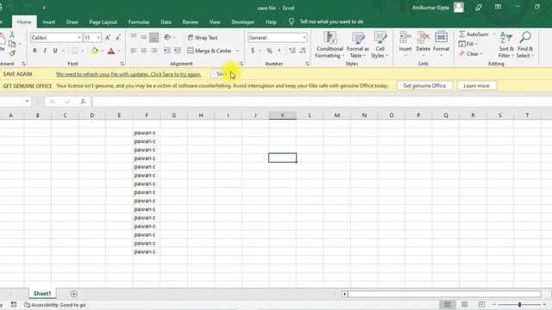
Task: Open Find & Select
Action: 525,45
